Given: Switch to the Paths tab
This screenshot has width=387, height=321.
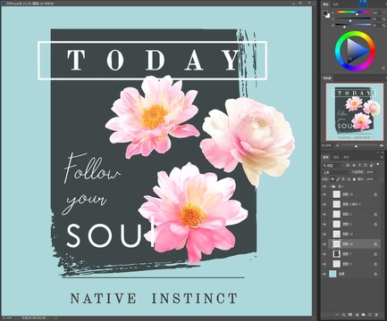Looking at the screenshot, I should pos(346,157).
